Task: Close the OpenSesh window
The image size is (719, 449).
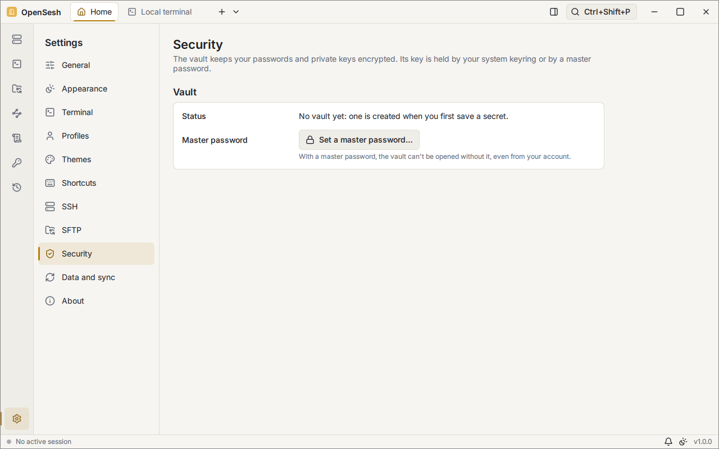Action: (x=706, y=12)
